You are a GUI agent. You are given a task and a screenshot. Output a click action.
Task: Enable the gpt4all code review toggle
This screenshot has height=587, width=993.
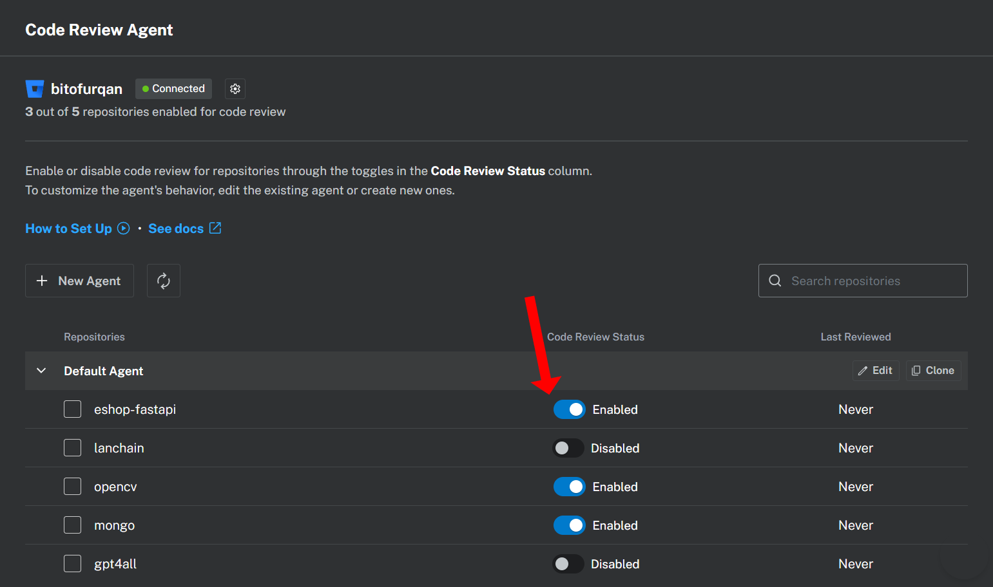568,564
